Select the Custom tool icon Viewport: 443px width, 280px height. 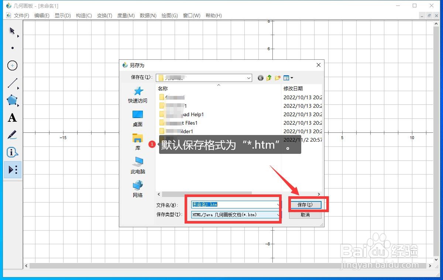pyautogui.click(x=12, y=170)
